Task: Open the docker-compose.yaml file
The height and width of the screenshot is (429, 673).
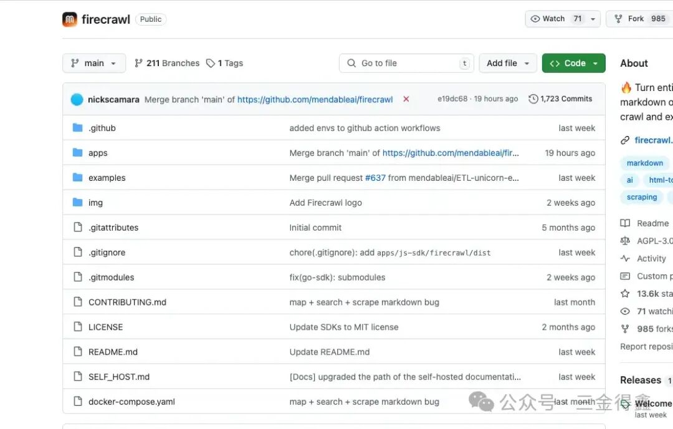Action: [x=131, y=402]
